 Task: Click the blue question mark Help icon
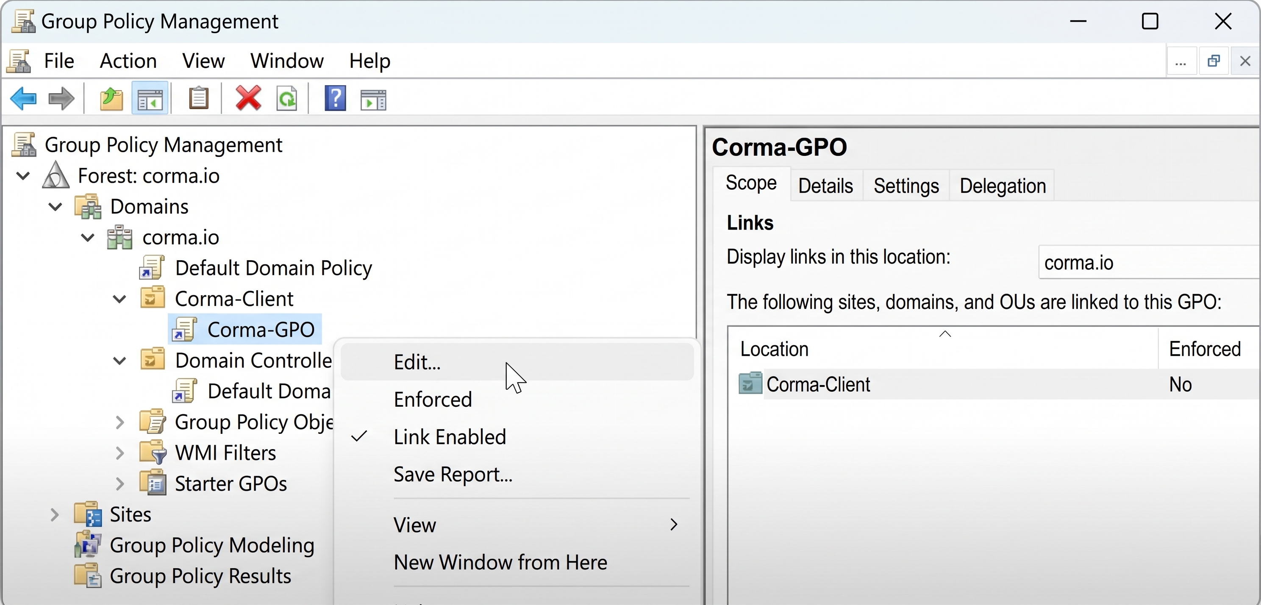click(335, 98)
